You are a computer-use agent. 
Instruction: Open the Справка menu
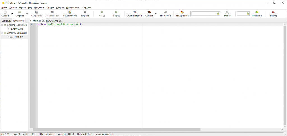87,8
